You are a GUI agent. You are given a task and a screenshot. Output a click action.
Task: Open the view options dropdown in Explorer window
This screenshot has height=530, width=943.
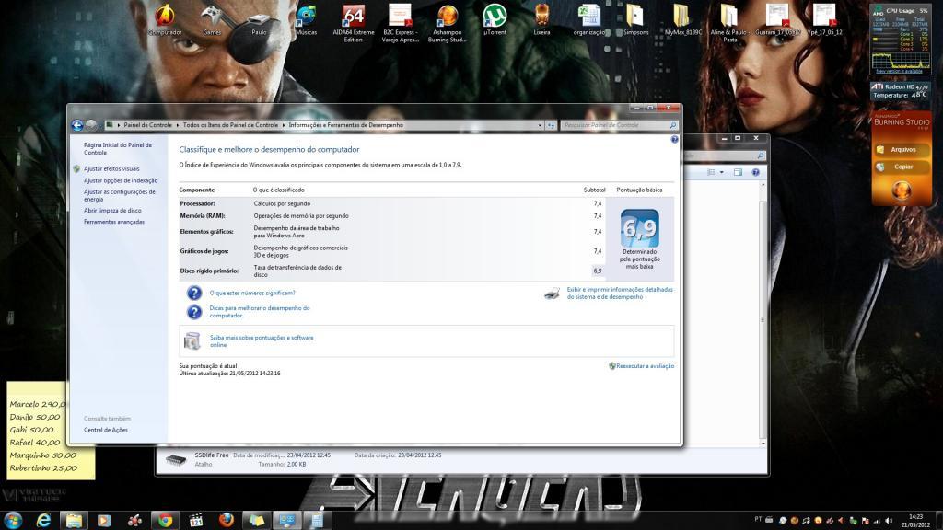(723, 172)
